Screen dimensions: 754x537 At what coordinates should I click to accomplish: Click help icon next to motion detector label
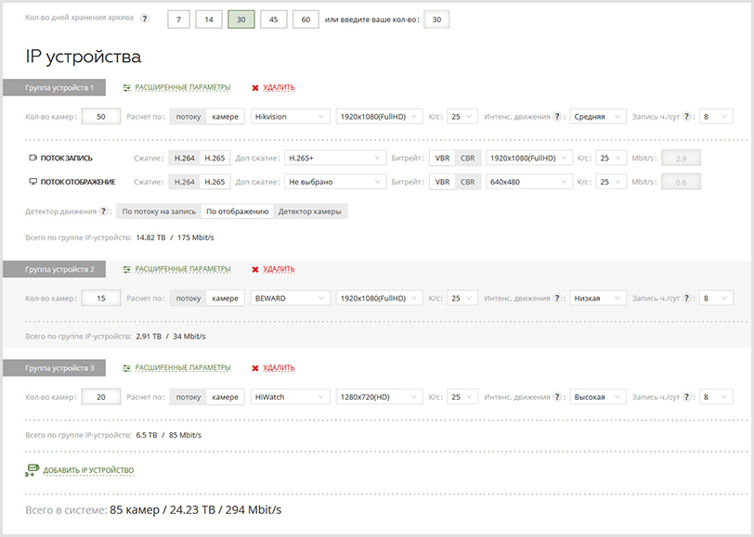pos(103,211)
